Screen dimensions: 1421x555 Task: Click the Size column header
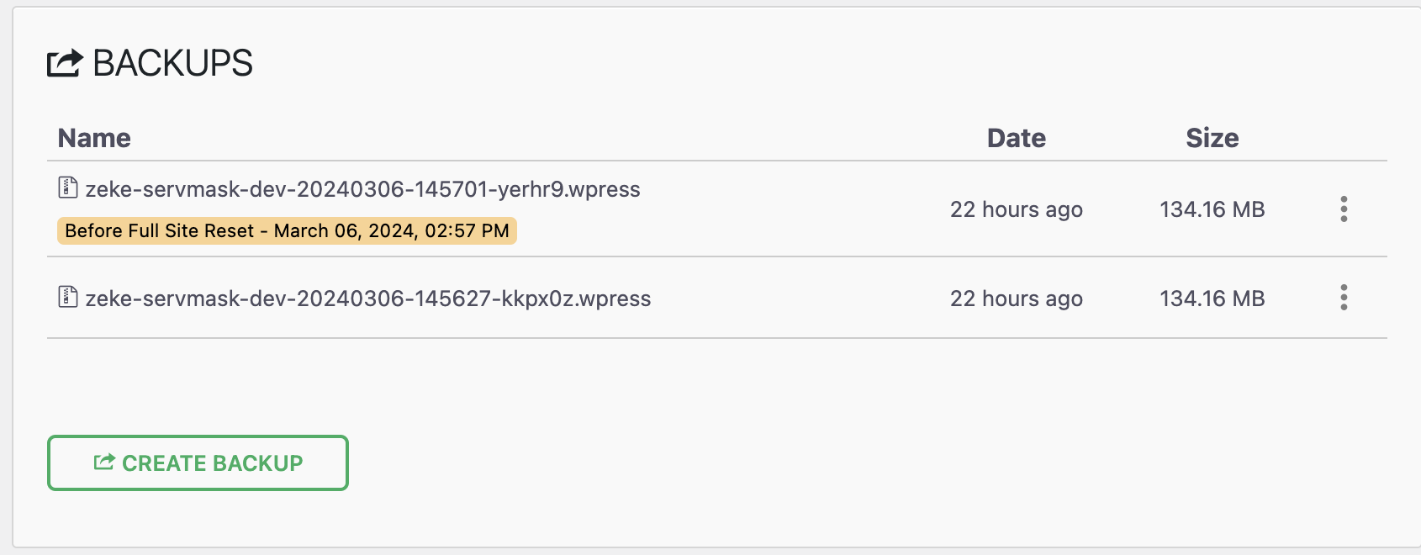1212,138
